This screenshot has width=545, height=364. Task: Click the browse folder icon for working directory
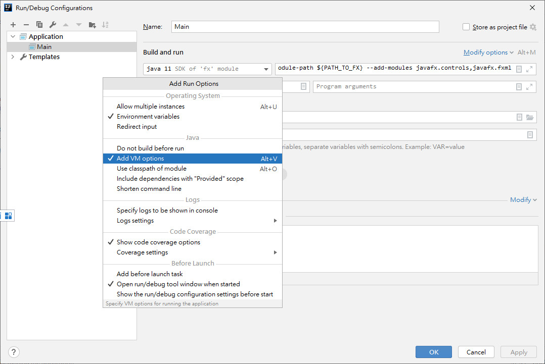point(529,117)
